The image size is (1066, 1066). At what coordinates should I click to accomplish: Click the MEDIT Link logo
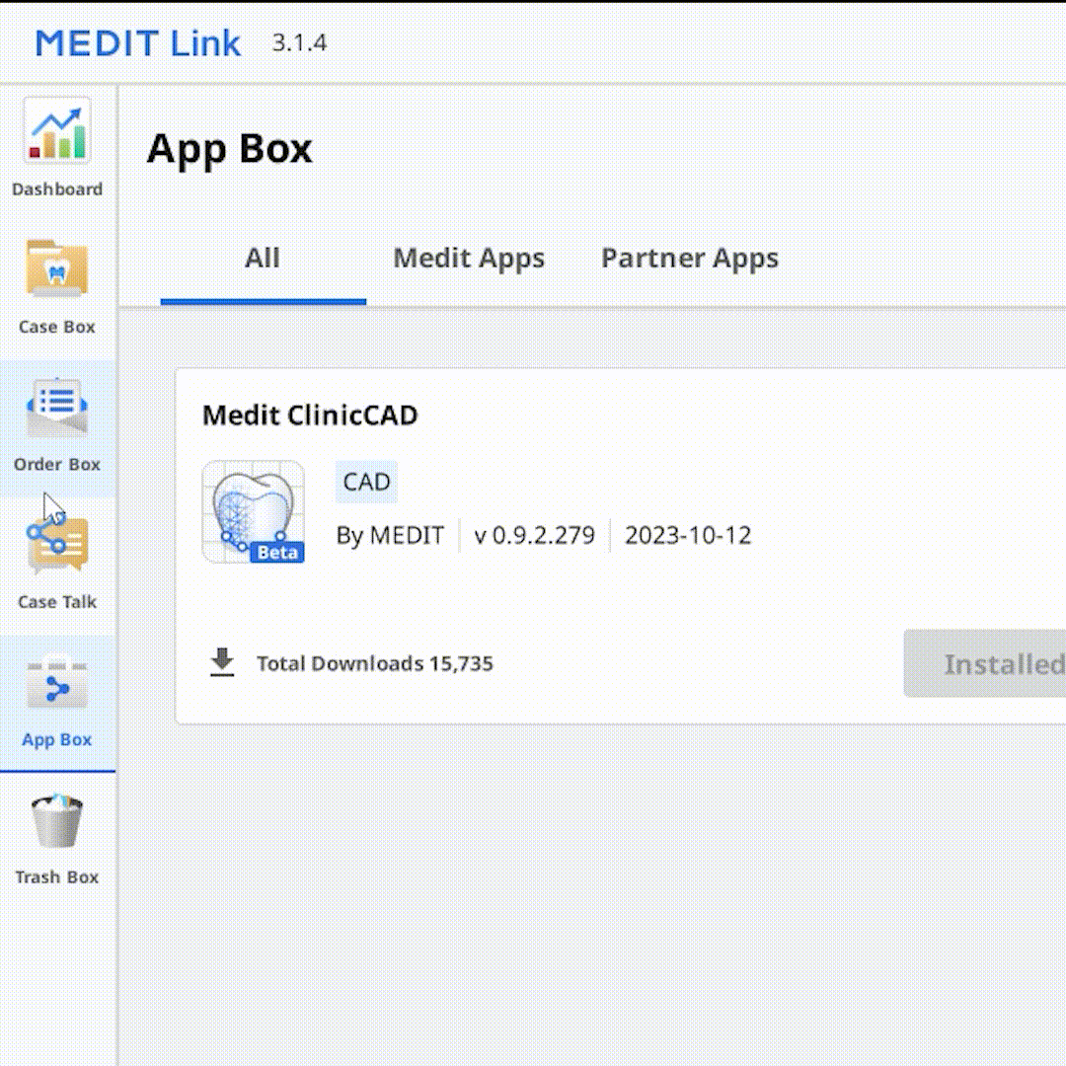coord(138,43)
